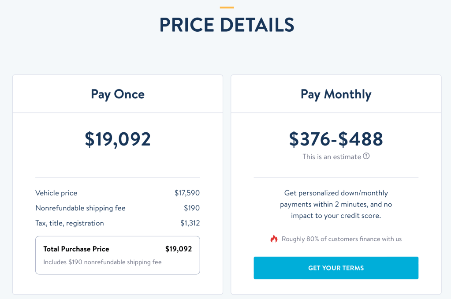This screenshot has height=299, width=451.
Task: Click the $190 shipping fee value
Action: [192, 208]
